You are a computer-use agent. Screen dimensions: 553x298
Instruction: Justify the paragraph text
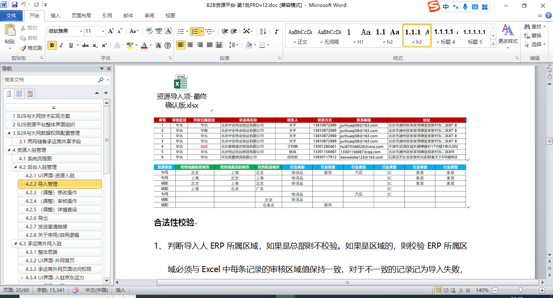[x=210, y=45]
